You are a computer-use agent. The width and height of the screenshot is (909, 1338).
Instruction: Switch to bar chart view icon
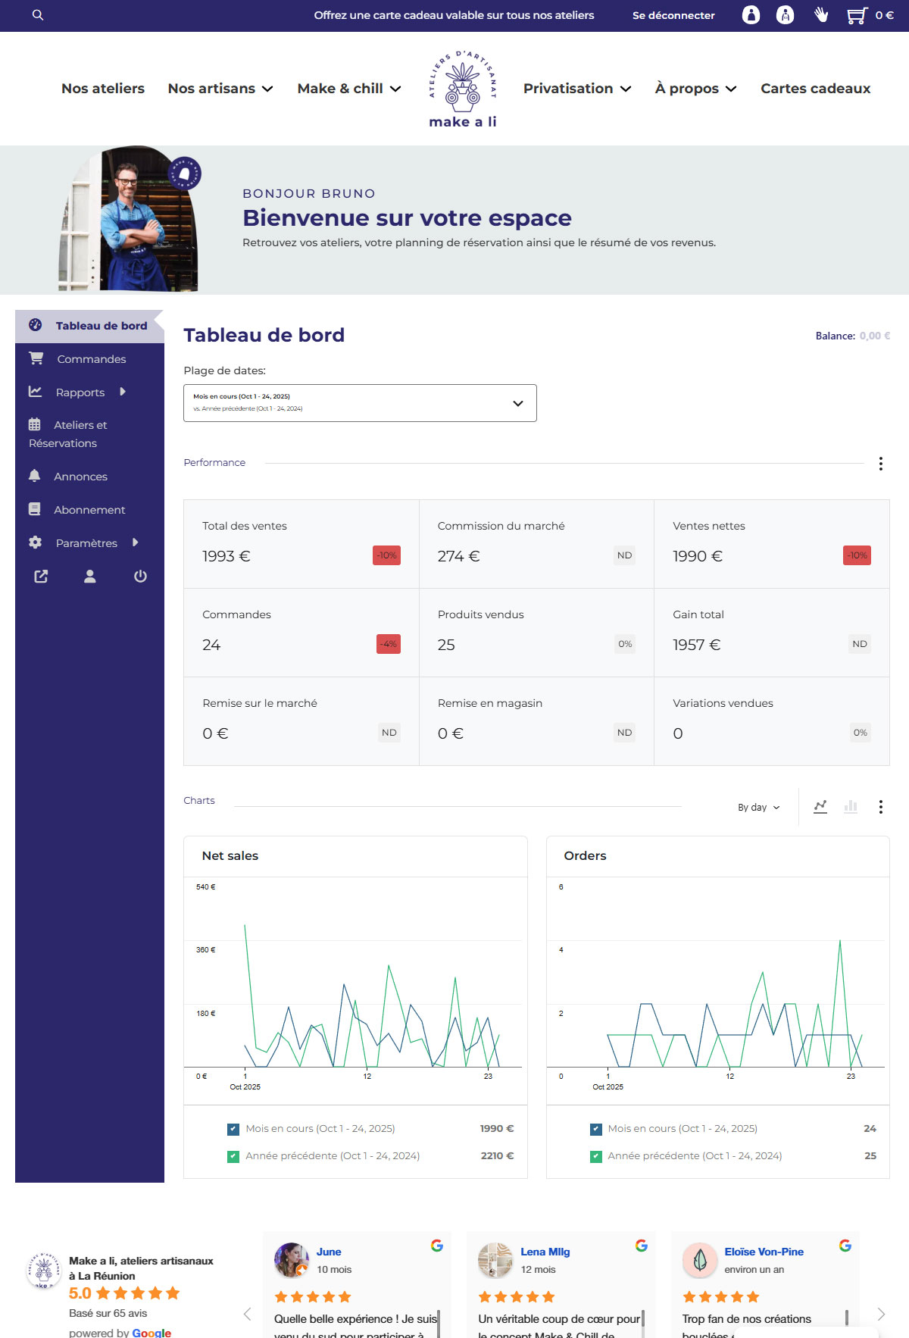coord(851,807)
